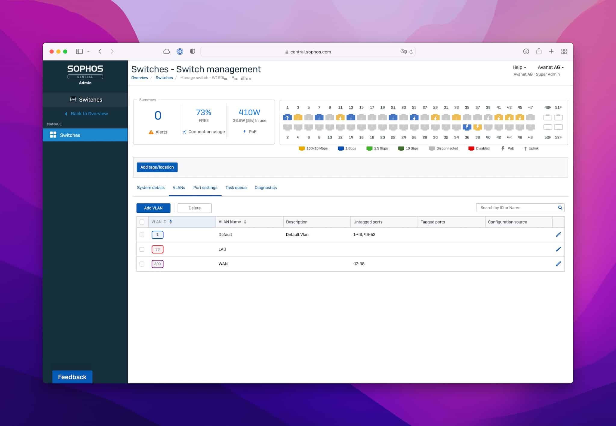This screenshot has width=616, height=426.
Task: Open the 1Password extension icon
Action: point(180,51)
